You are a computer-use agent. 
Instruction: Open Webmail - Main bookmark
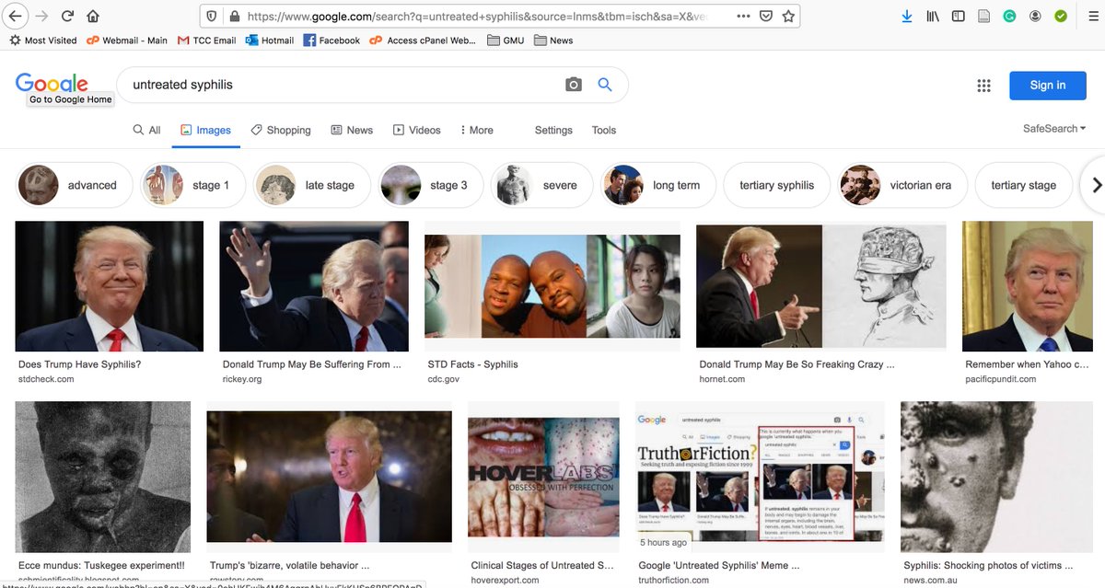coord(126,40)
